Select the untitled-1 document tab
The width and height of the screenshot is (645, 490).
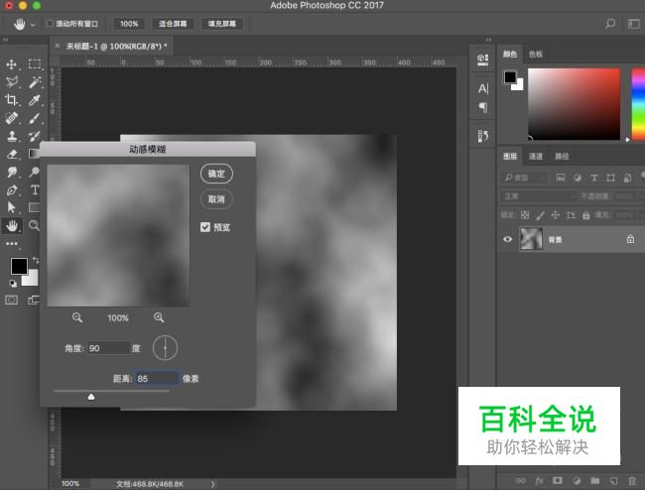pyautogui.click(x=117, y=46)
